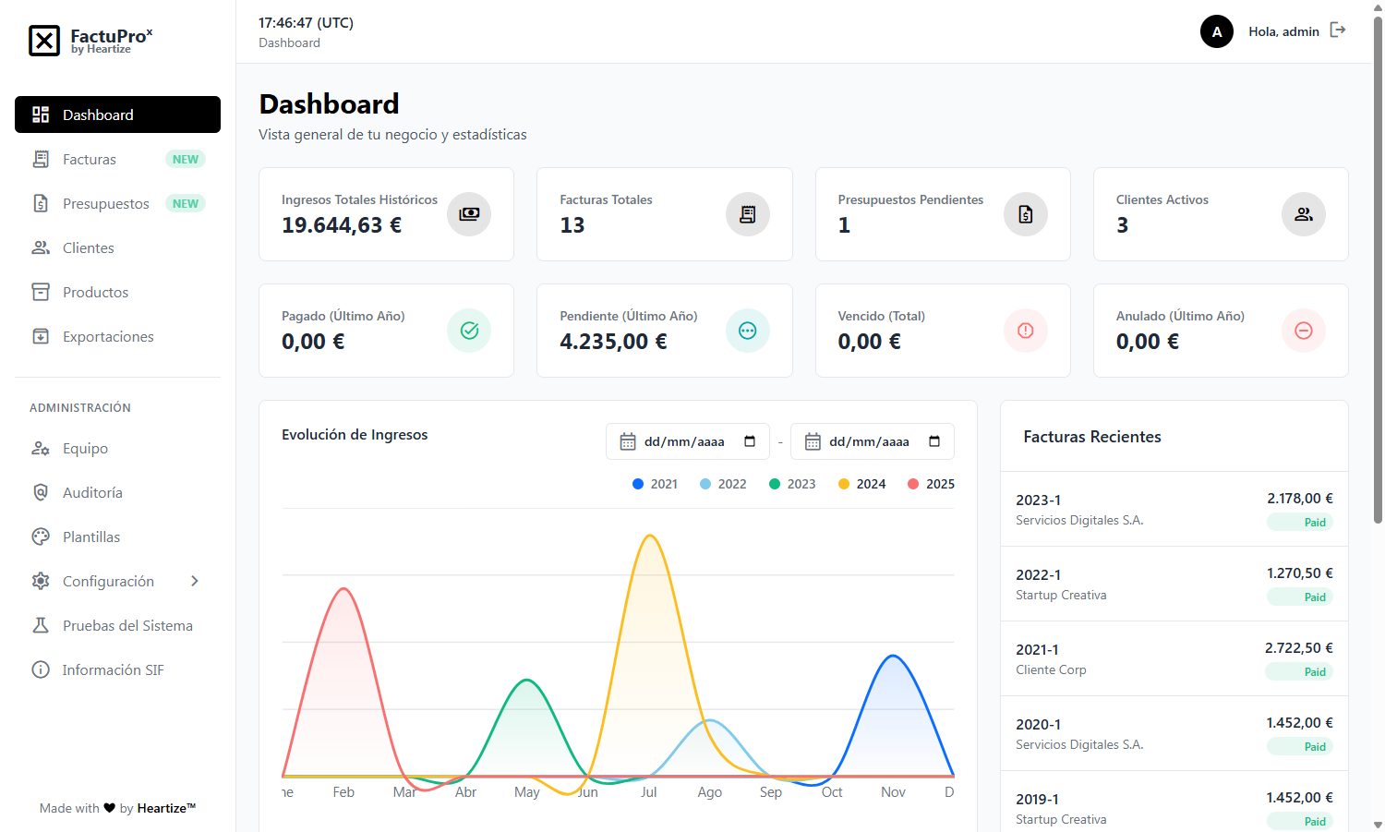Select the Plantillas smiley icon
Screen dimensions: 1385x832
tap(42, 537)
